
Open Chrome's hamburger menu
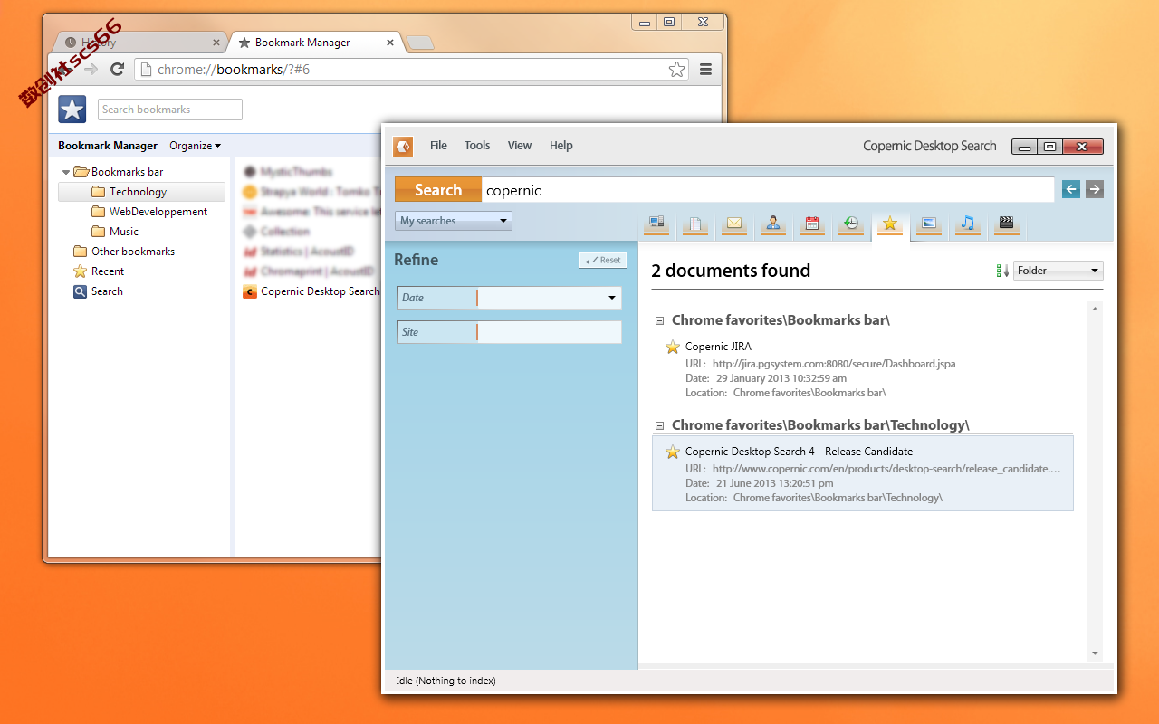(705, 69)
